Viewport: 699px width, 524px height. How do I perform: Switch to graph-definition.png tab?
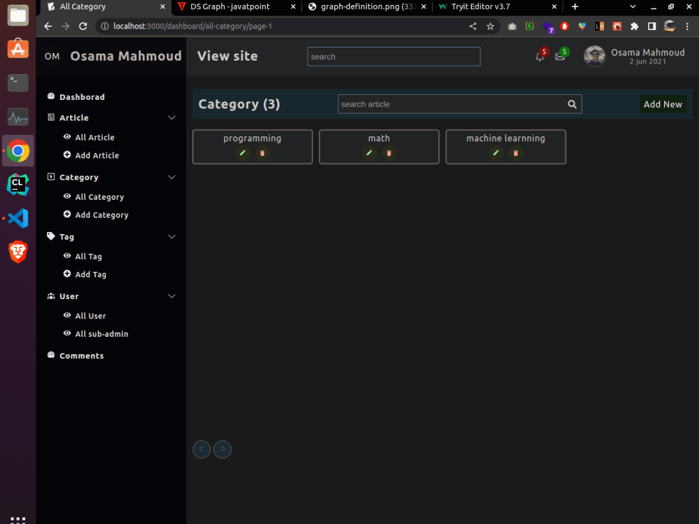(x=368, y=7)
